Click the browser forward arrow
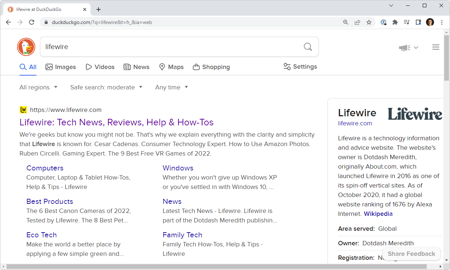 click(x=20, y=22)
